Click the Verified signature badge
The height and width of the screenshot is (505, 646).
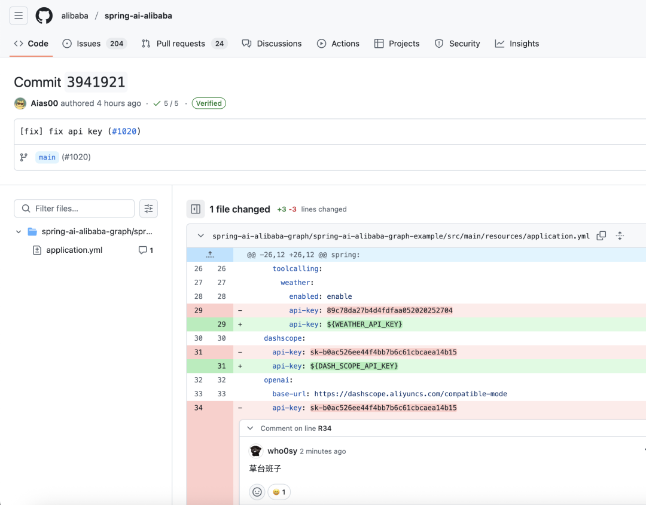coord(209,103)
